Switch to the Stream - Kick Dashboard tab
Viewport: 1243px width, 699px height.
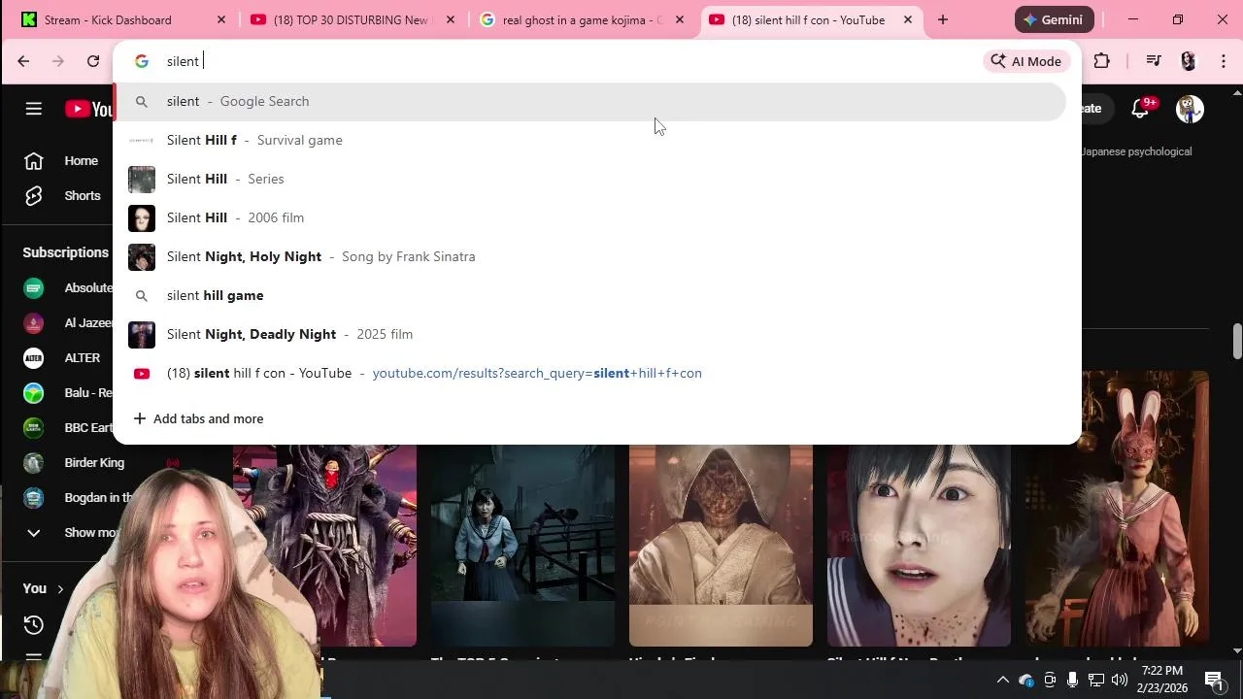click(x=121, y=19)
